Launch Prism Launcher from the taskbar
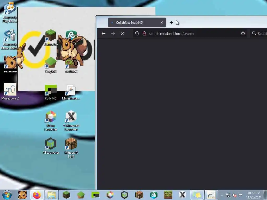 tap(110, 195)
